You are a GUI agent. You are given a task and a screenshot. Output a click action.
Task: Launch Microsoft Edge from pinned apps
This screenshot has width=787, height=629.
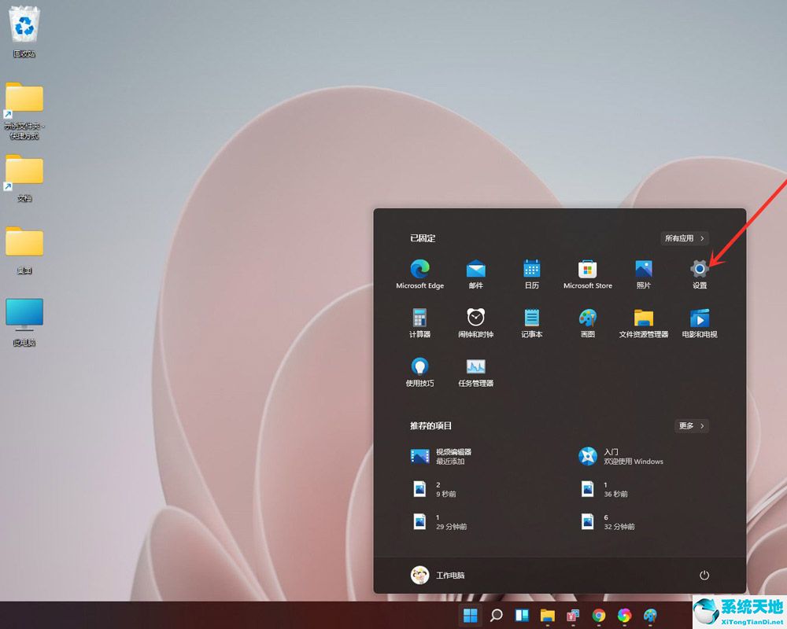click(x=419, y=270)
